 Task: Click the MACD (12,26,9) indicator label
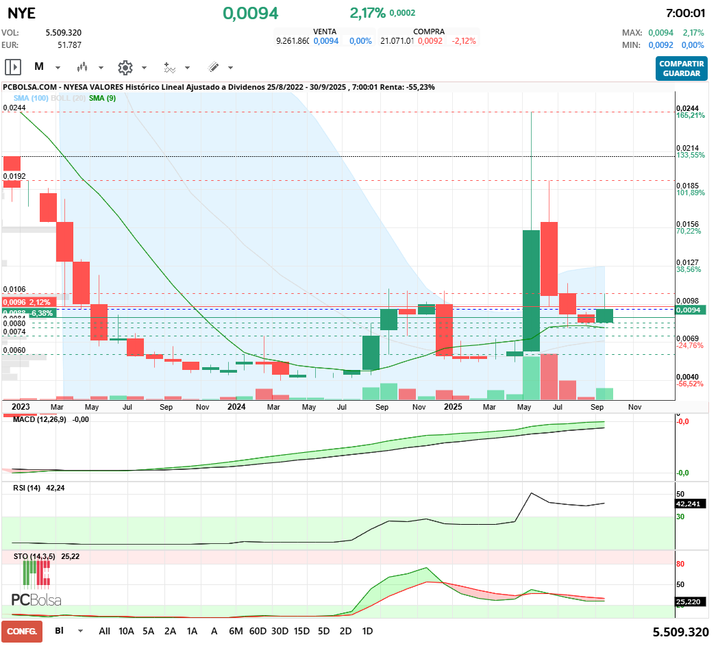pos(39,419)
